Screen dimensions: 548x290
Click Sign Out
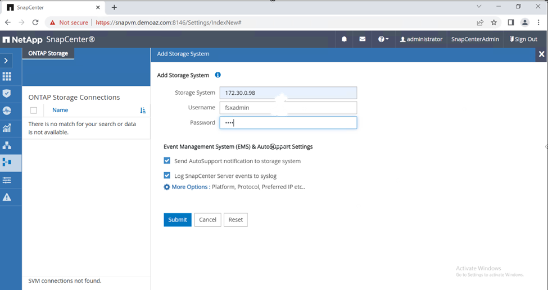(523, 39)
